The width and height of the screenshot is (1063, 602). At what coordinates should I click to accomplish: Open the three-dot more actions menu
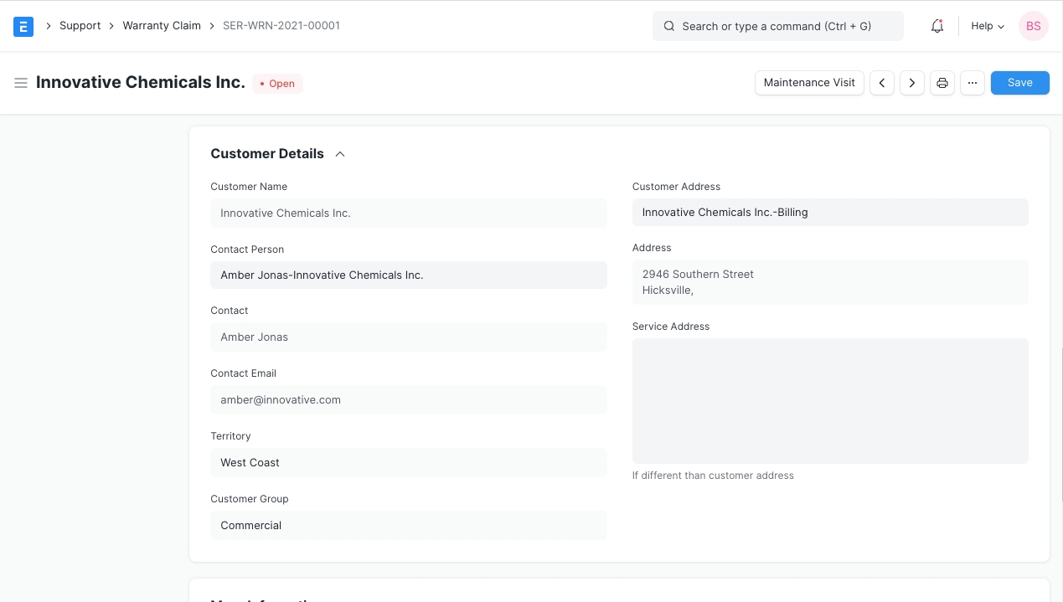(973, 83)
